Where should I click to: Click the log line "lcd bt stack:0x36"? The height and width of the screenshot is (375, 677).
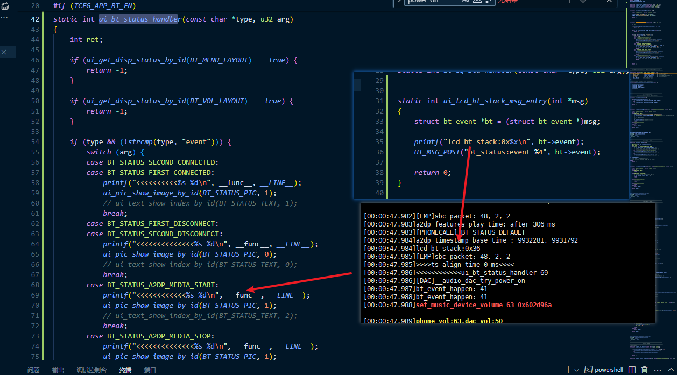[x=422, y=249]
